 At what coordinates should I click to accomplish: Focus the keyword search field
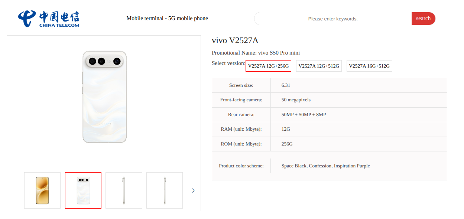click(x=332, y=19)
